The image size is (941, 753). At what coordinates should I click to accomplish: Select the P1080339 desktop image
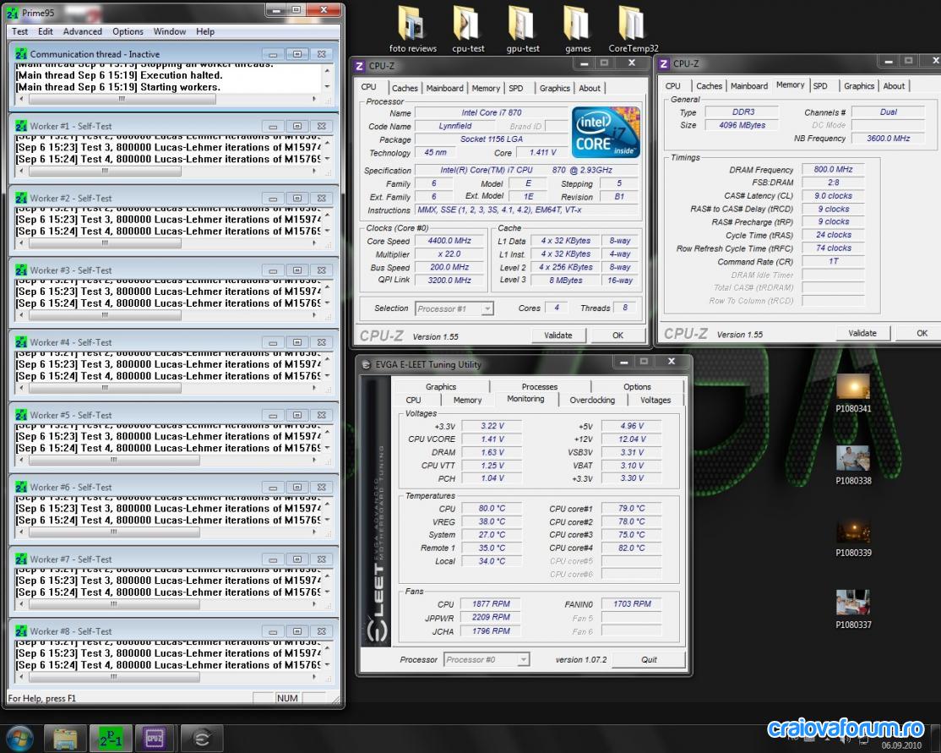coord(853,538)
